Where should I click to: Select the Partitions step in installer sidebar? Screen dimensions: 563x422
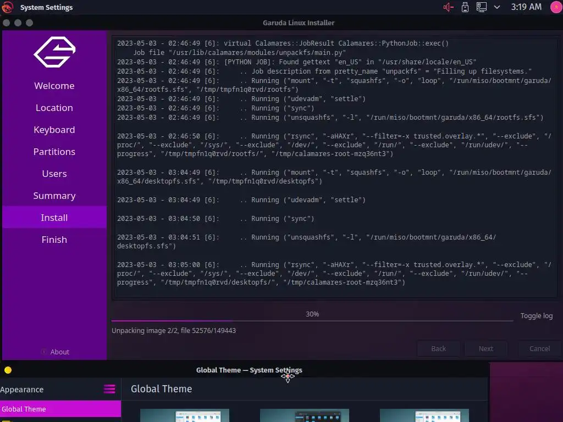click(x=54, y=152)
